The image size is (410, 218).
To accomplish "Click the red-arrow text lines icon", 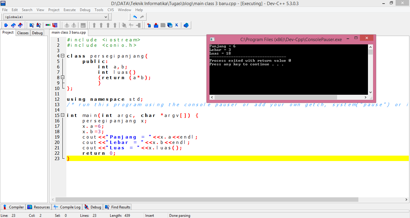I will (55, 25).
